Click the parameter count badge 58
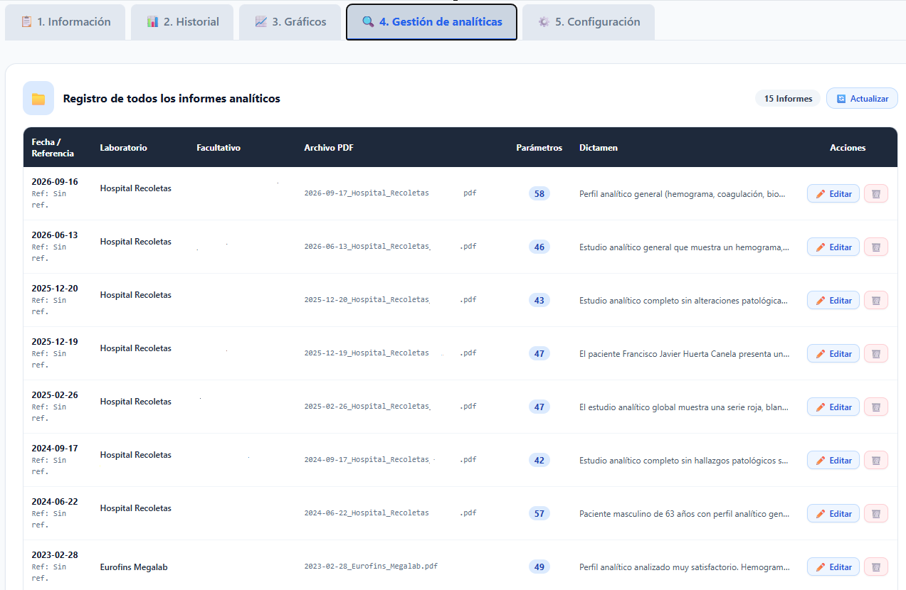Viewport: 906px width, 590px height. [539, 193]
